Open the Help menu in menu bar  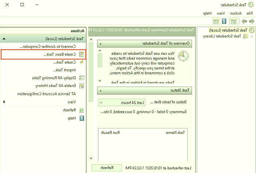coord(207,14)
